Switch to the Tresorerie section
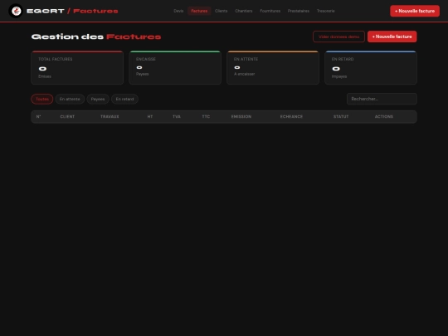Viewport: 448px width, 336px height. click(326, 11)
